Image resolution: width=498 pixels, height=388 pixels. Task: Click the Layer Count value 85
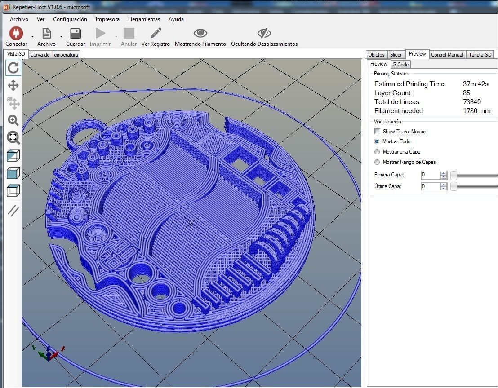[x=466, y=93]
